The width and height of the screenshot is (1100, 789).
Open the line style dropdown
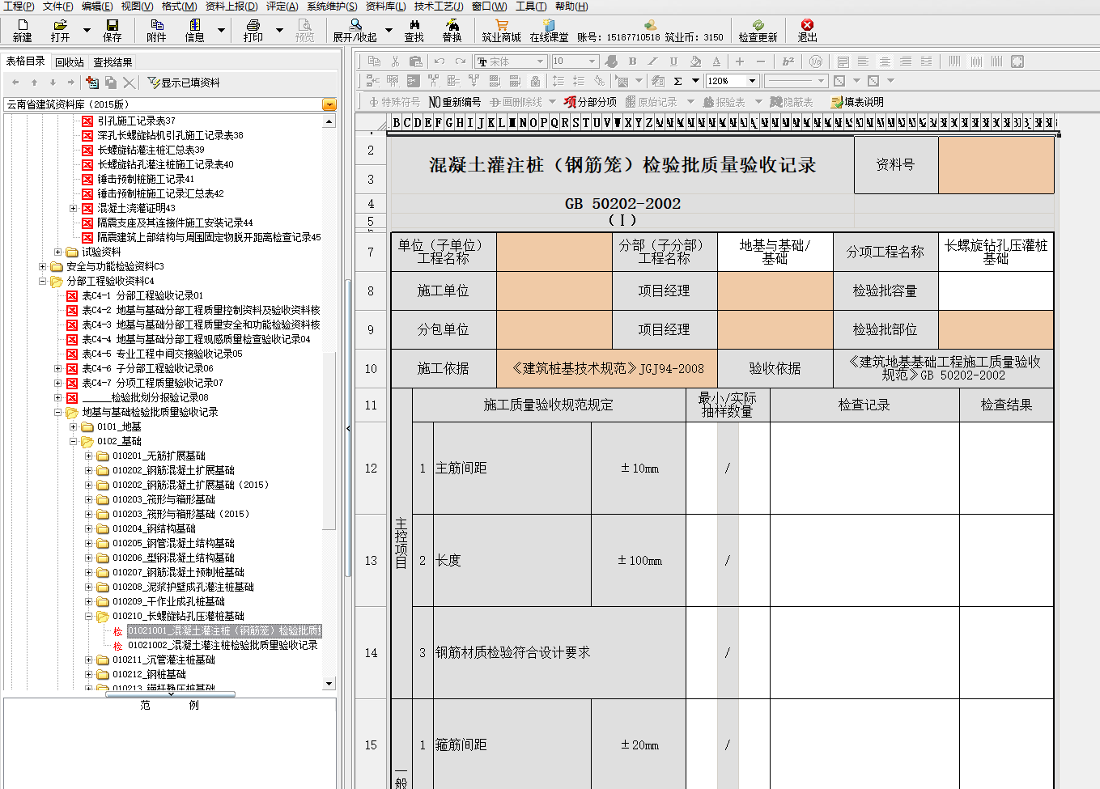click(x=822, y=81)
